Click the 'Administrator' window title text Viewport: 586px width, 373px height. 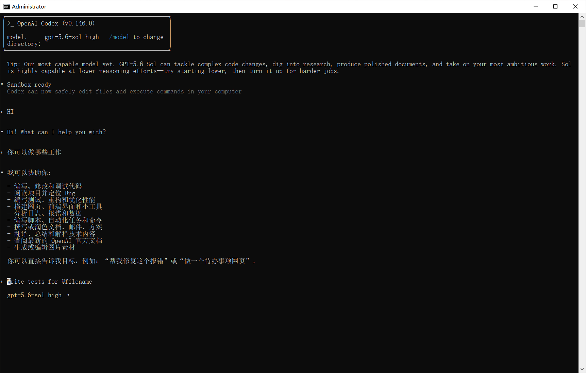pos(29,6)
